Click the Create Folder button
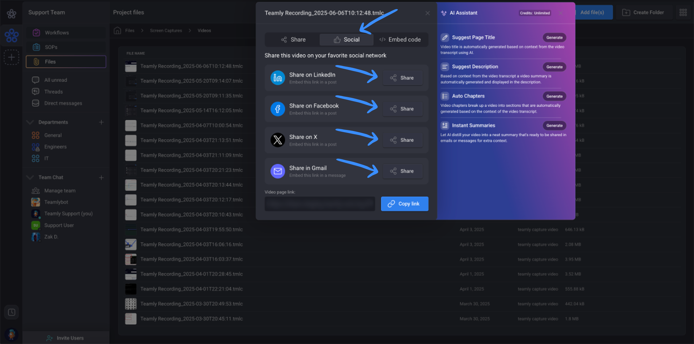The height and width of the screenshot is (344, 694). (643, 12)
